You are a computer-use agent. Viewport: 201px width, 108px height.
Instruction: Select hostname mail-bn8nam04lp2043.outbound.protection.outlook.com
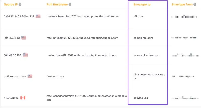tap(82, 38)
